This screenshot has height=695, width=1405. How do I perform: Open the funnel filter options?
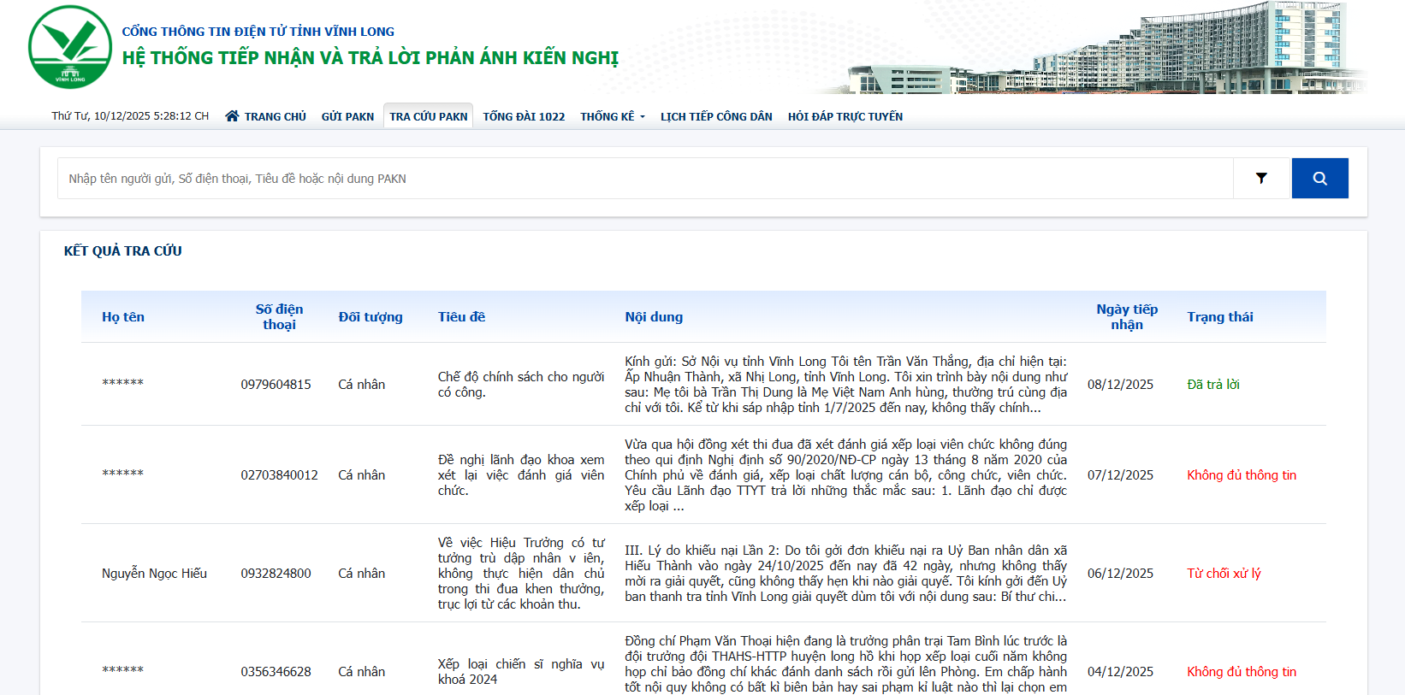click(x=1261, y=178)
